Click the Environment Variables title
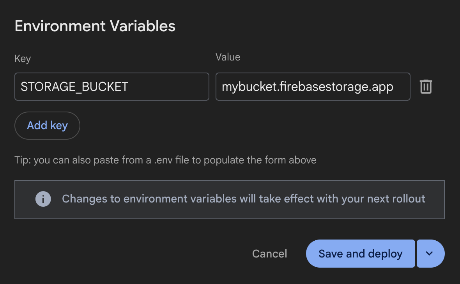460x284 pixels. [x=95, y=26]
